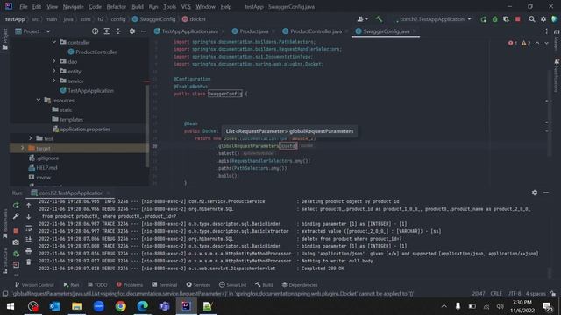Switch to Product.java editor tab

pyautogui.click(x=253, y=31)
